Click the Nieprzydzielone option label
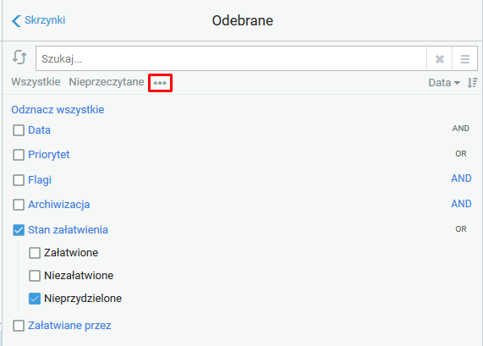Image resolution: width=483 pixels, height=346 pixels. pyautogui.click(x=83, y=299)
